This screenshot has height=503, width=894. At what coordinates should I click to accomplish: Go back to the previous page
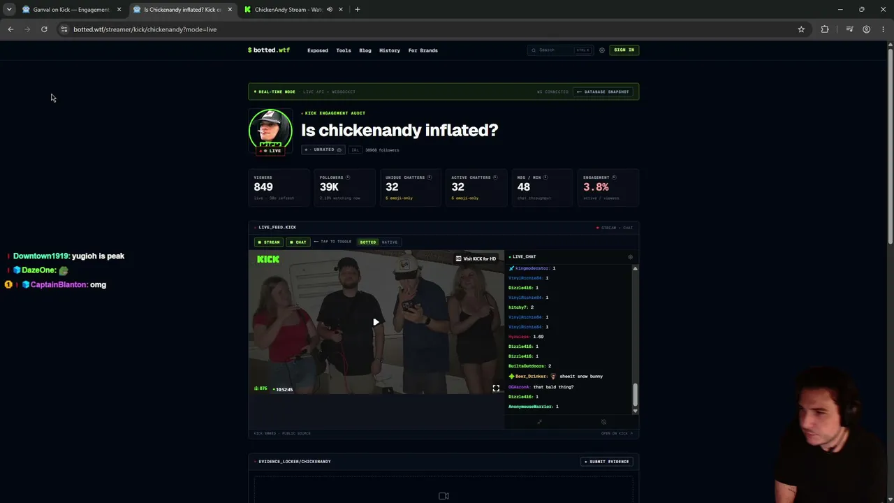[x=10, y=29]
